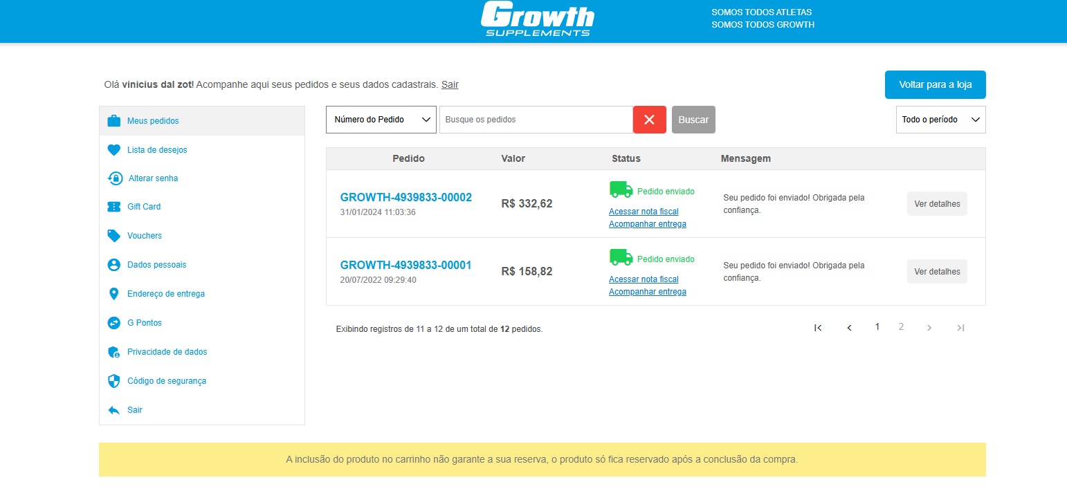Image resolution: width=1067 pixels, height=491 pixels.
Task: Click the Gift Card ticket icon
Action: [x=114, y=207]
